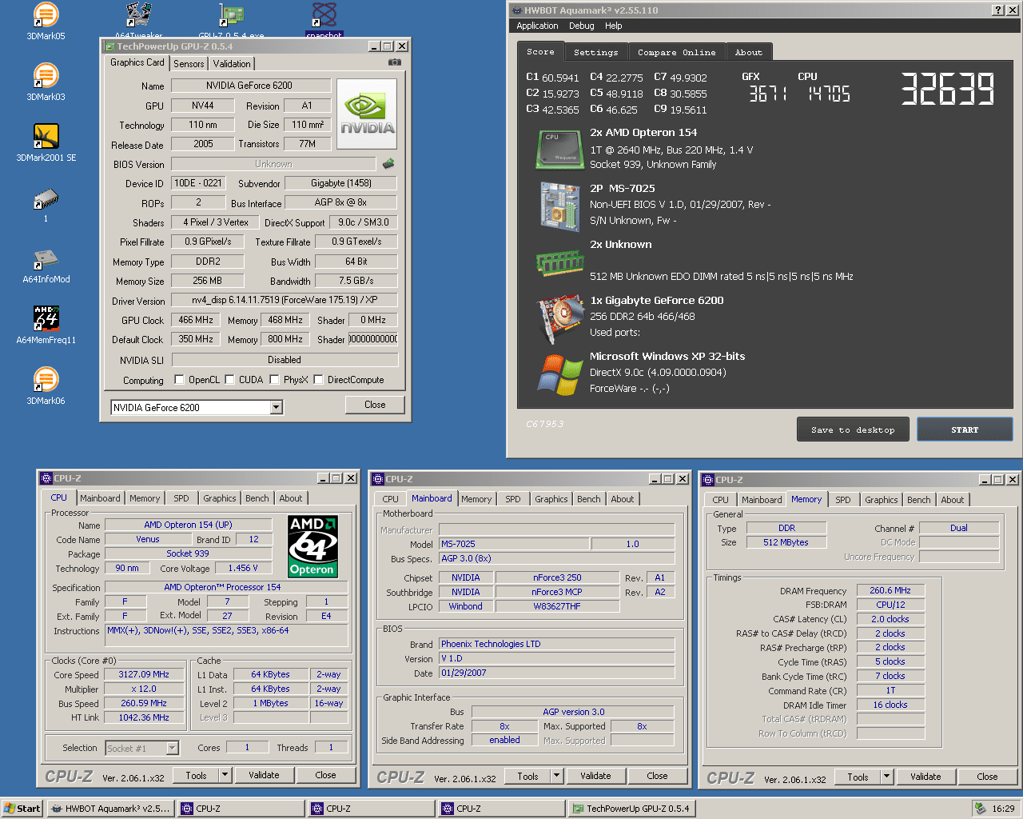The width and height of the screenshot is (1023, 819).
Task: Switch to the Compare Online tab
Action: tap(676, 52)
